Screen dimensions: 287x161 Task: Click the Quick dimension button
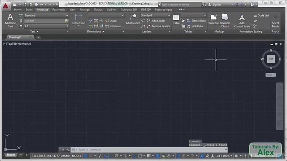(111, 21)
